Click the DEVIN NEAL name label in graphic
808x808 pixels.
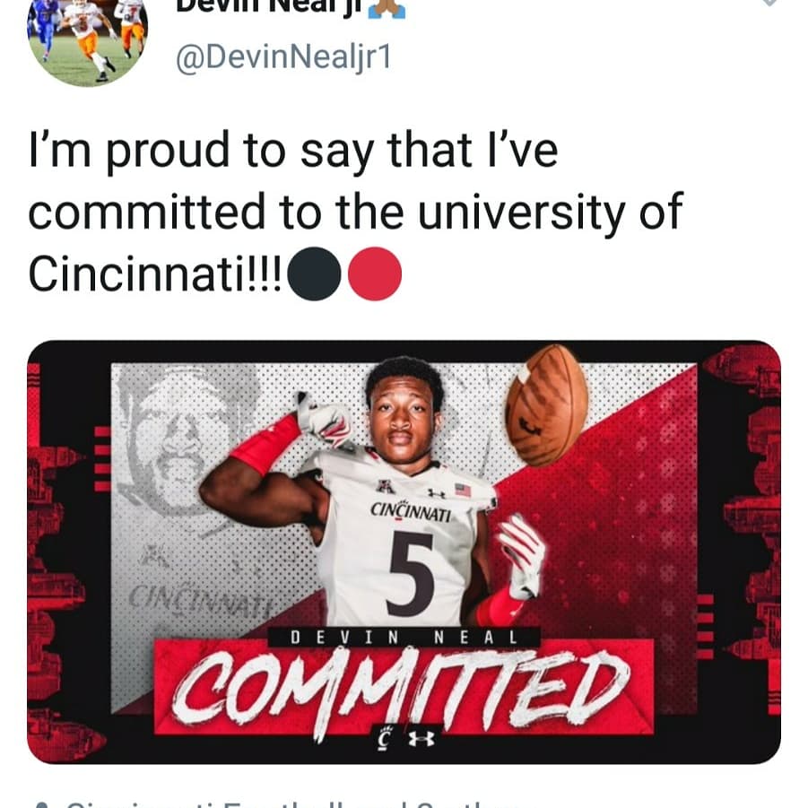coord(404,638)
